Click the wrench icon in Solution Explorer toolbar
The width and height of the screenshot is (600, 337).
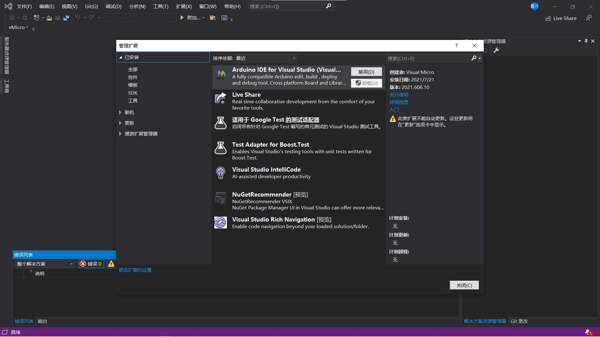tap(496, 50)
